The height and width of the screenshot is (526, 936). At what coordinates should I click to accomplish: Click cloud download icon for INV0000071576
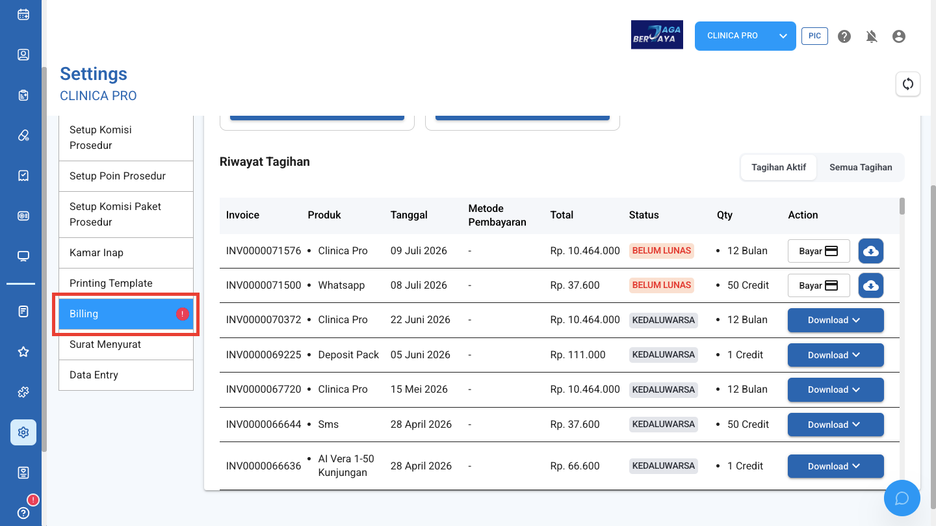click(871, 251)
